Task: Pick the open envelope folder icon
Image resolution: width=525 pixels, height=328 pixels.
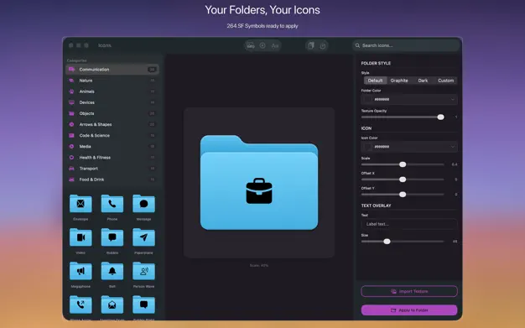Action: tap(112, 305)
